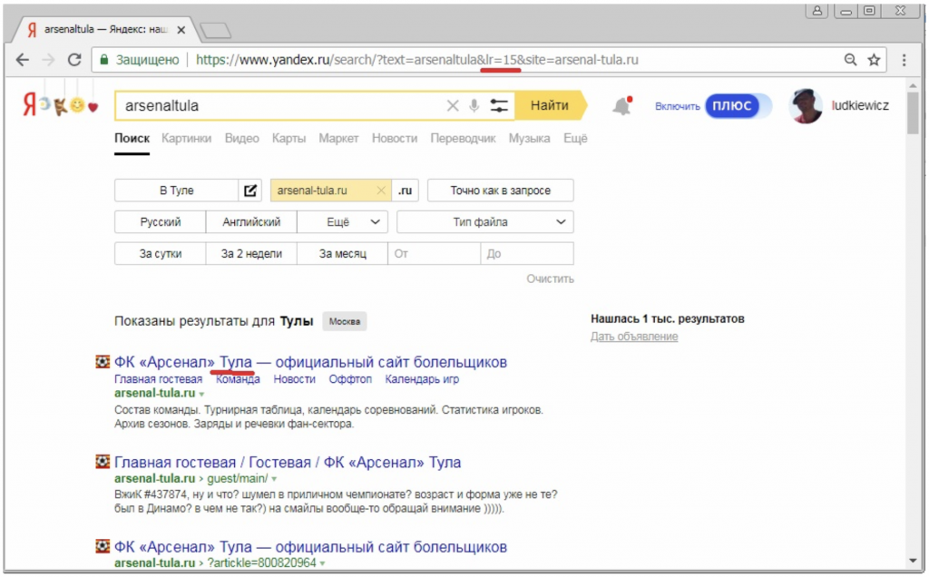
Task: Toggle the В Туле region filter
Action: [x=177, y=191]
